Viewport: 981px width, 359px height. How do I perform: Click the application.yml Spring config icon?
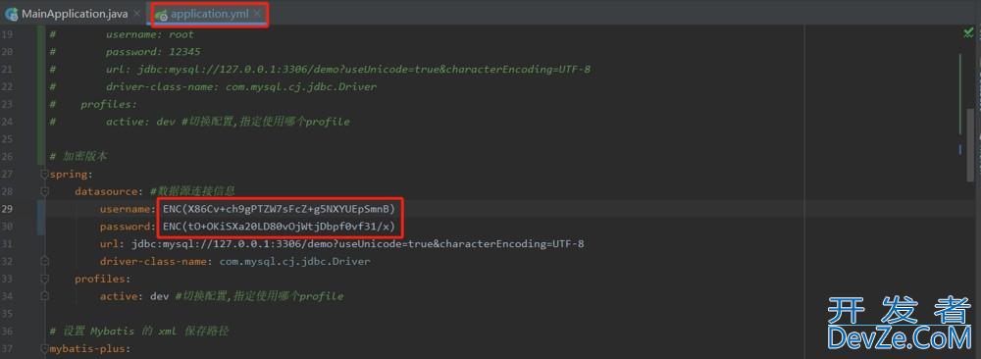pos(162,15)
